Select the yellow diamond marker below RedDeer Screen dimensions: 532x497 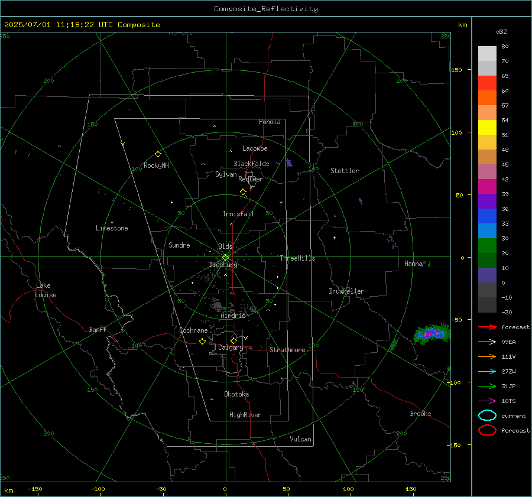(244, 192)
